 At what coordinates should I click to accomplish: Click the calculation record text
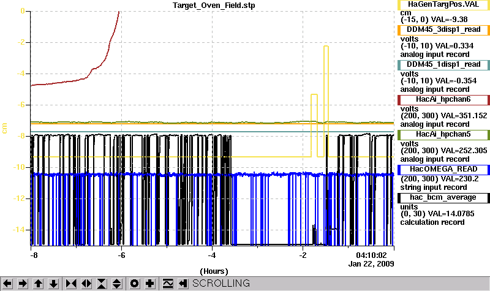[x=432, y=222]
